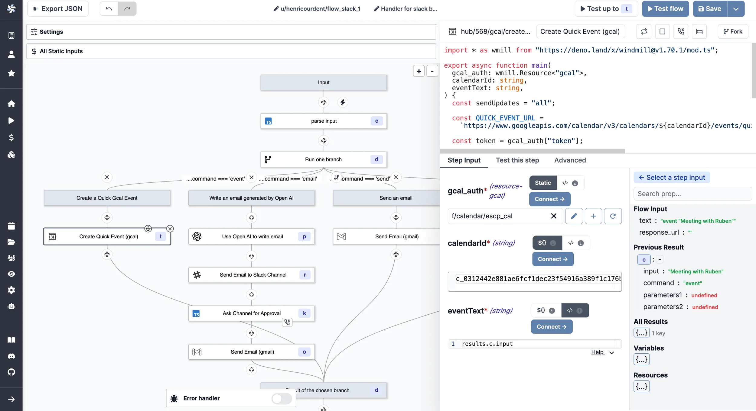Image resolution: width=756 pixels, height=411 pixels.
Task: Open Resources via the cubes sidebar icon
Action: click(11, 155)
